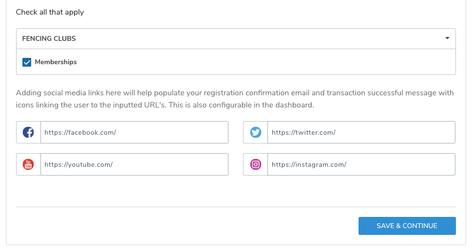
Task: Focus the YouTube URL field
Action: (134, 164)
